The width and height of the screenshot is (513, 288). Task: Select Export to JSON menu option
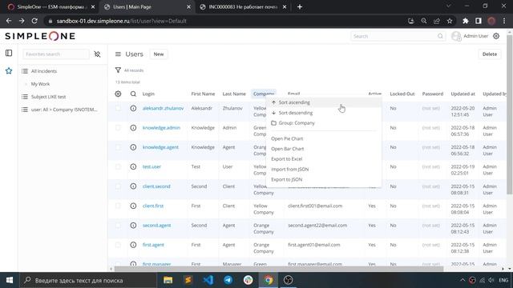click(x=324, y=179)
